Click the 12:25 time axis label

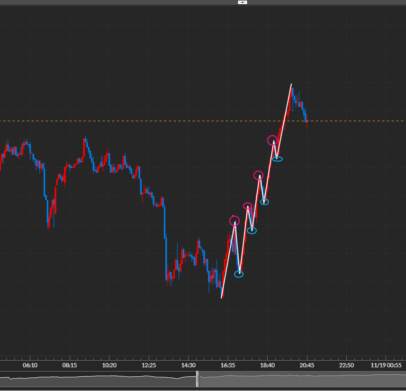pos(149,365)
